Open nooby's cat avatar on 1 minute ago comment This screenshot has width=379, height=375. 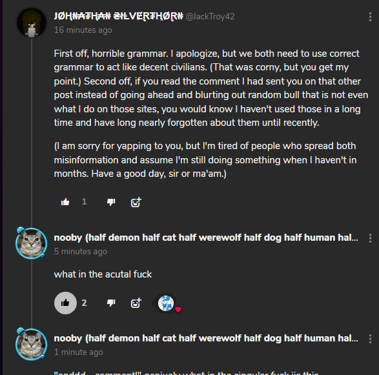click(x=32, y=344)
